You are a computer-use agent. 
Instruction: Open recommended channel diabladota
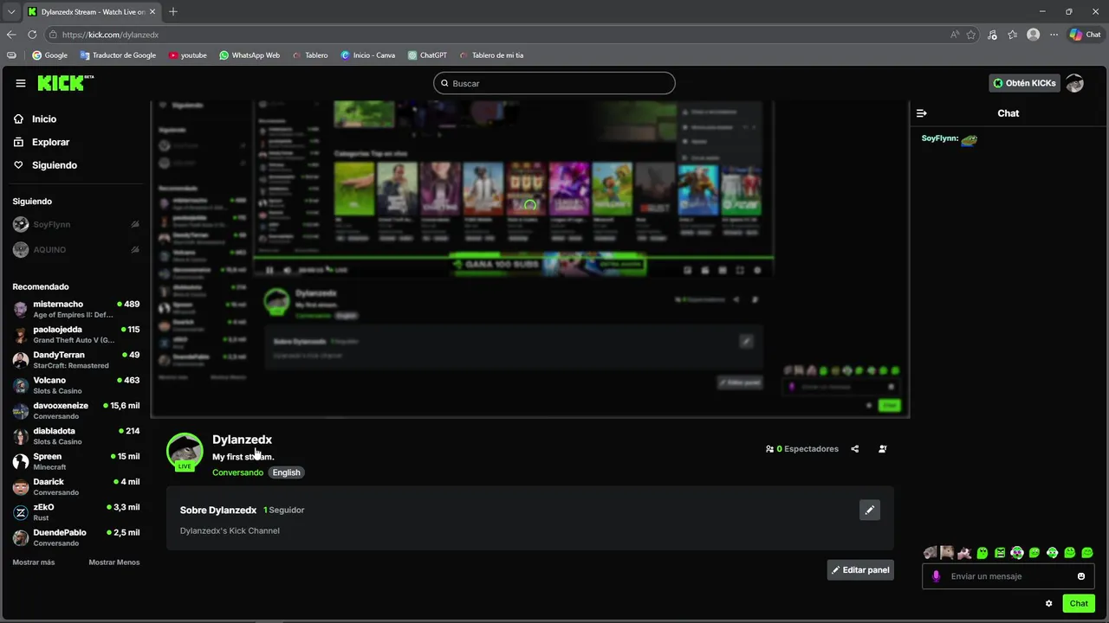pos(76,436)
